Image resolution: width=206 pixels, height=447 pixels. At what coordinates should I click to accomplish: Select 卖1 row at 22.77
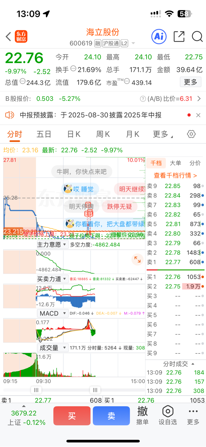[x=175, y=262]
